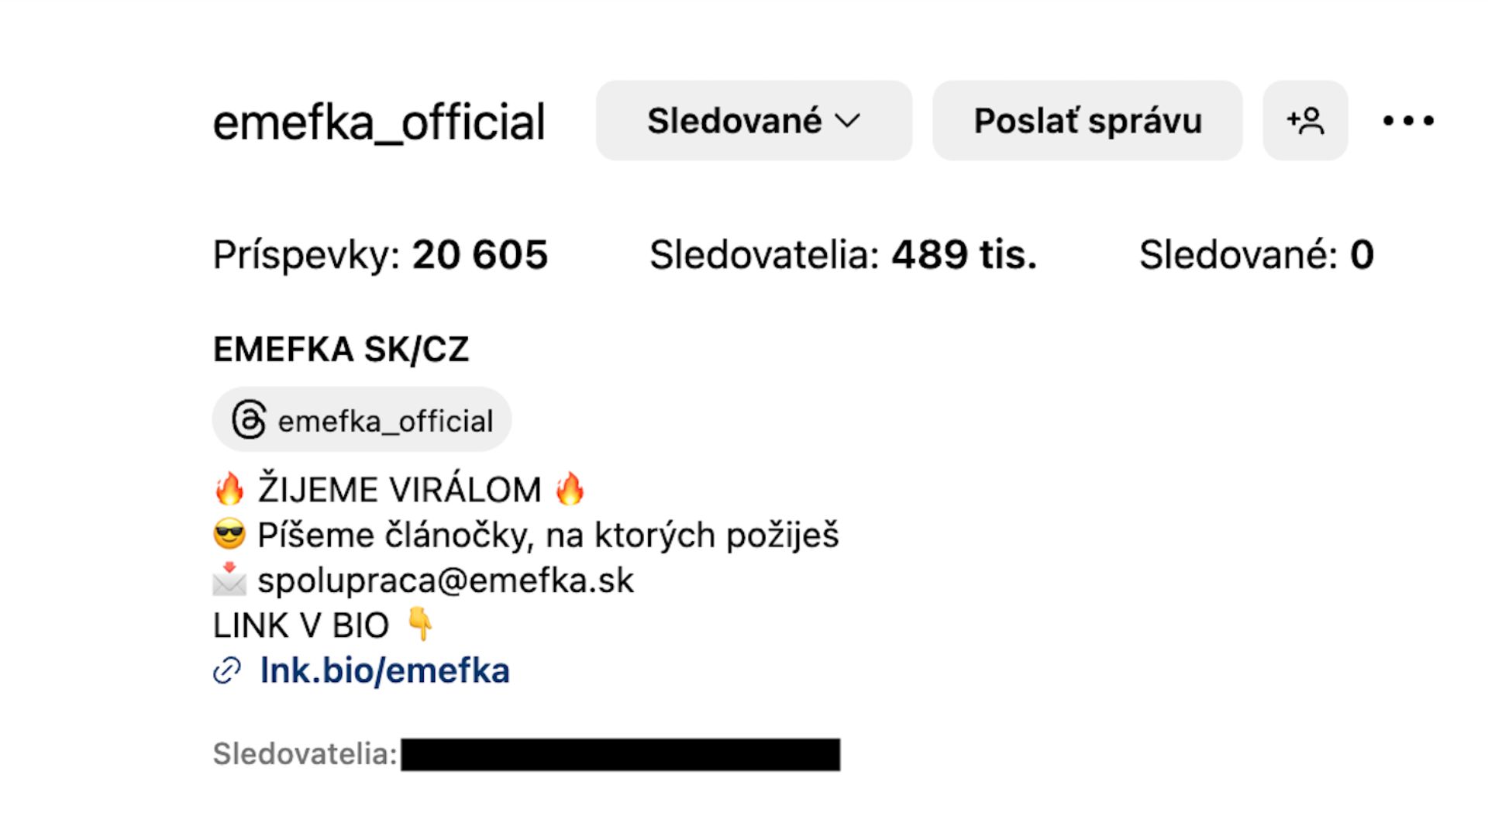View the Sledovatelia 489 tis. followers list

(x=842, y=255)
